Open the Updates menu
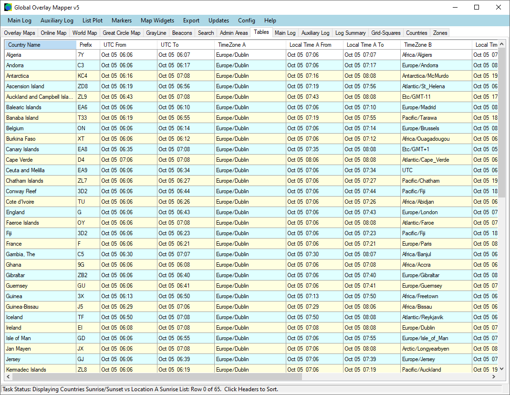This screenshot has height=395, width=510. click(219, 21)
